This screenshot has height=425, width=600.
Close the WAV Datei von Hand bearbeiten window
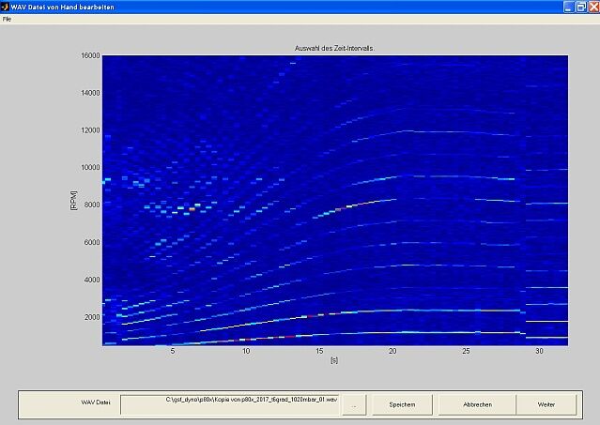coord(592,7)
